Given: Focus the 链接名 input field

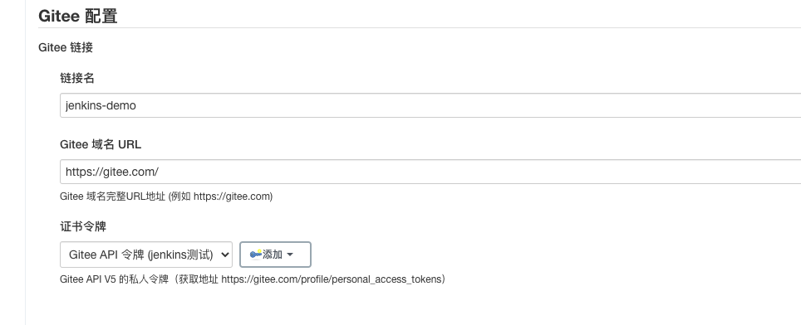Looking at the screenshot, I should 430,105.
